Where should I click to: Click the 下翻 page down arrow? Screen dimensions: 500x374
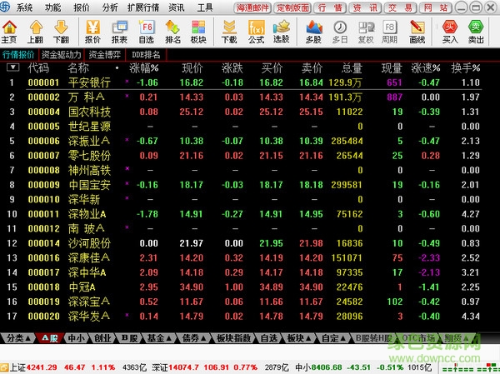coord(61,32)
